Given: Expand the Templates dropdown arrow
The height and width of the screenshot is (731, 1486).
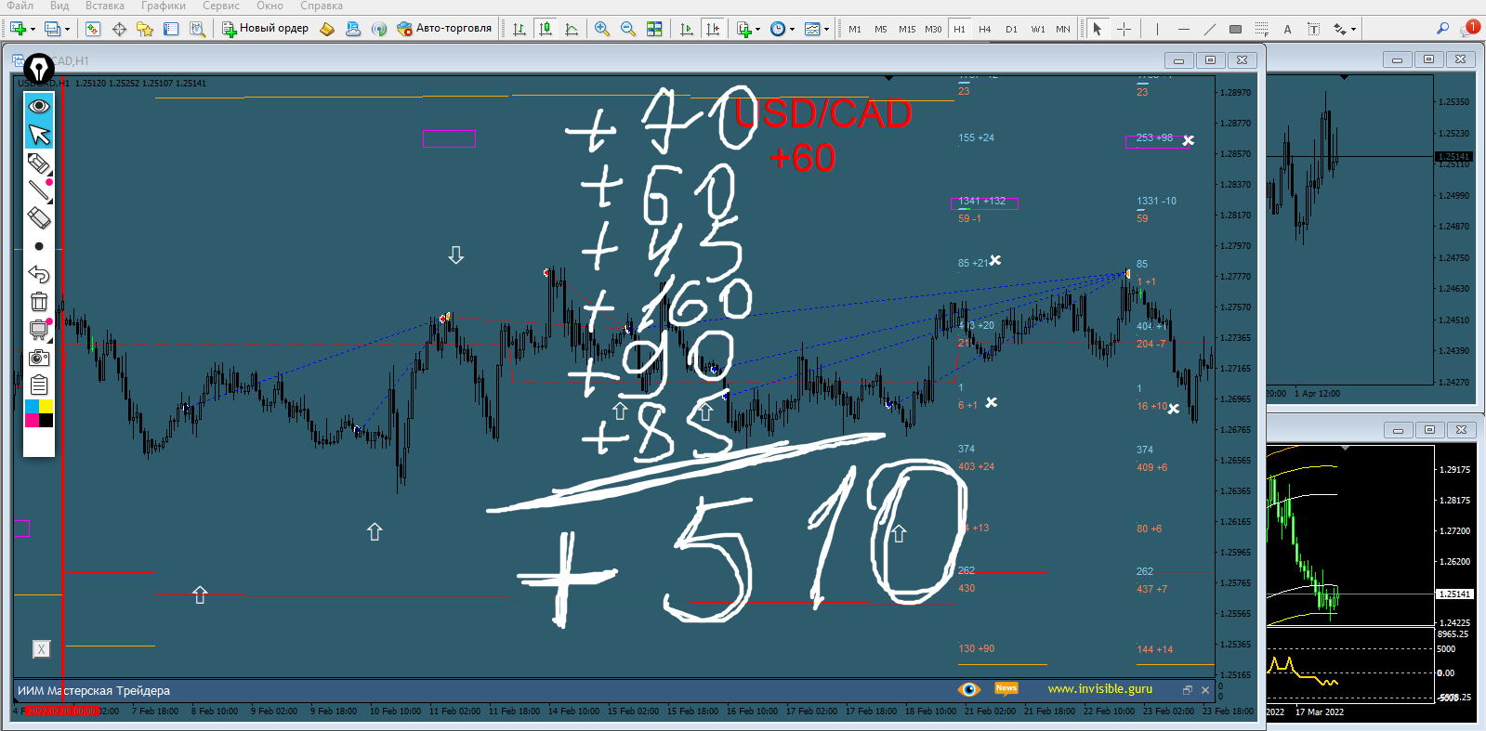Looking at the screenshot, I should tap(826, 30).
